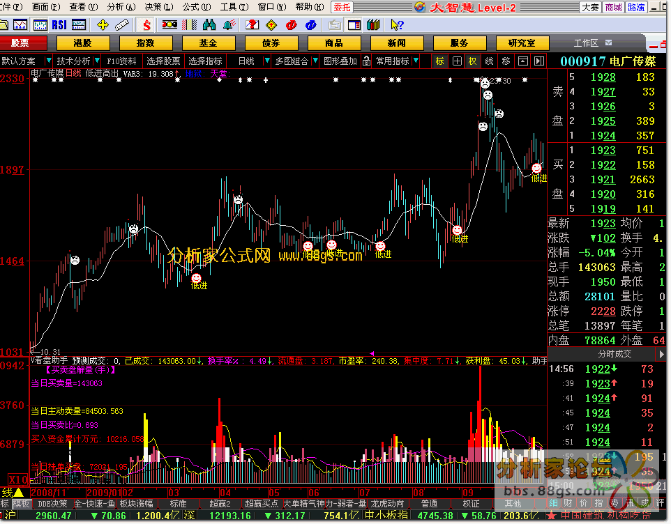Image resolution: width=671 pixels, height=524 pixels.
Task: Toggle the 细 detail tab in bottom right
Action: click(x=554, y=503)
